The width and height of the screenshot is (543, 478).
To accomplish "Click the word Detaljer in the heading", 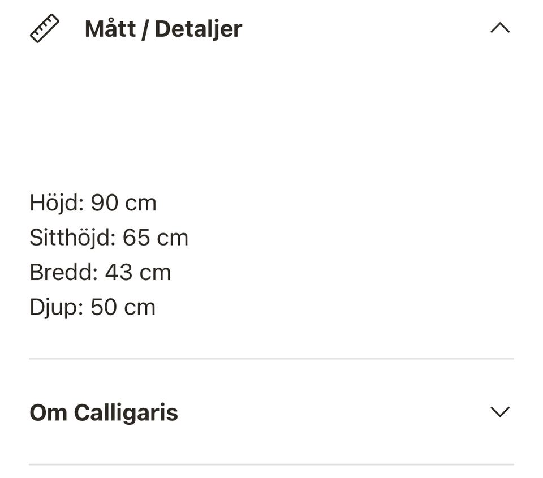I will [198, 29].
